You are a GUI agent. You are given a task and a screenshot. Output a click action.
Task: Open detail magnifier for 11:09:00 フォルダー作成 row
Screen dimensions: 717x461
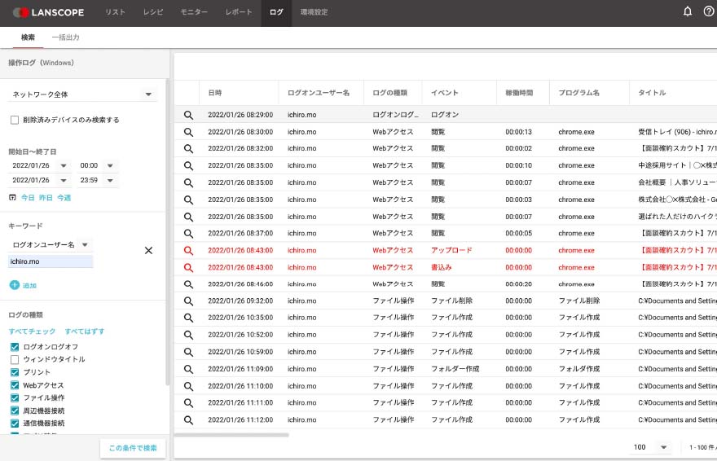click(188, 369)
